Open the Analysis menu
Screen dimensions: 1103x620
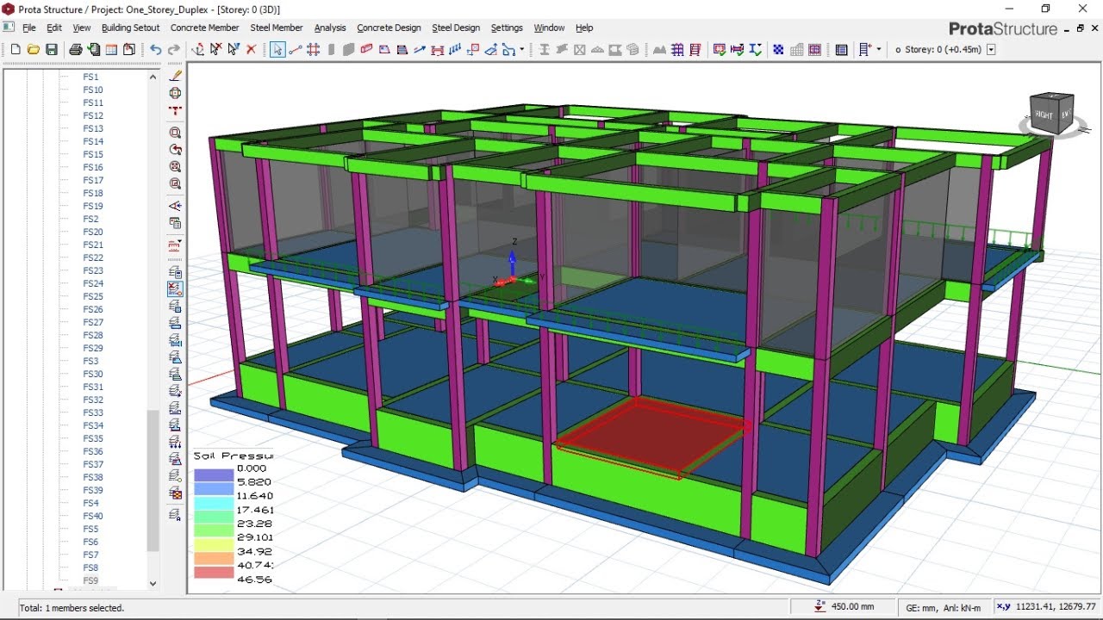click(329, 28)
